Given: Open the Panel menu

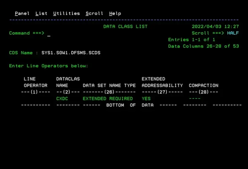Looking at the screenshot, I should coord(22,14).
